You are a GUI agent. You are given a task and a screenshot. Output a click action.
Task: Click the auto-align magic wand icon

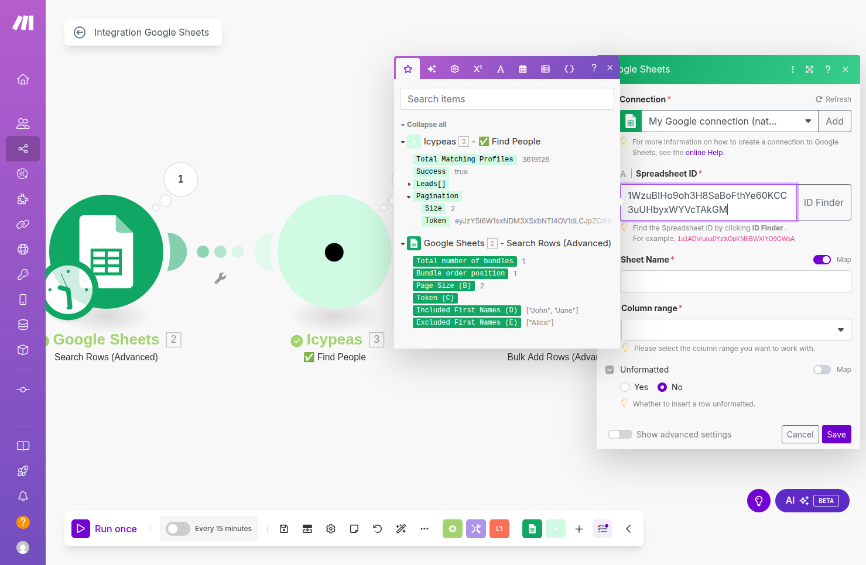point(401,529)
